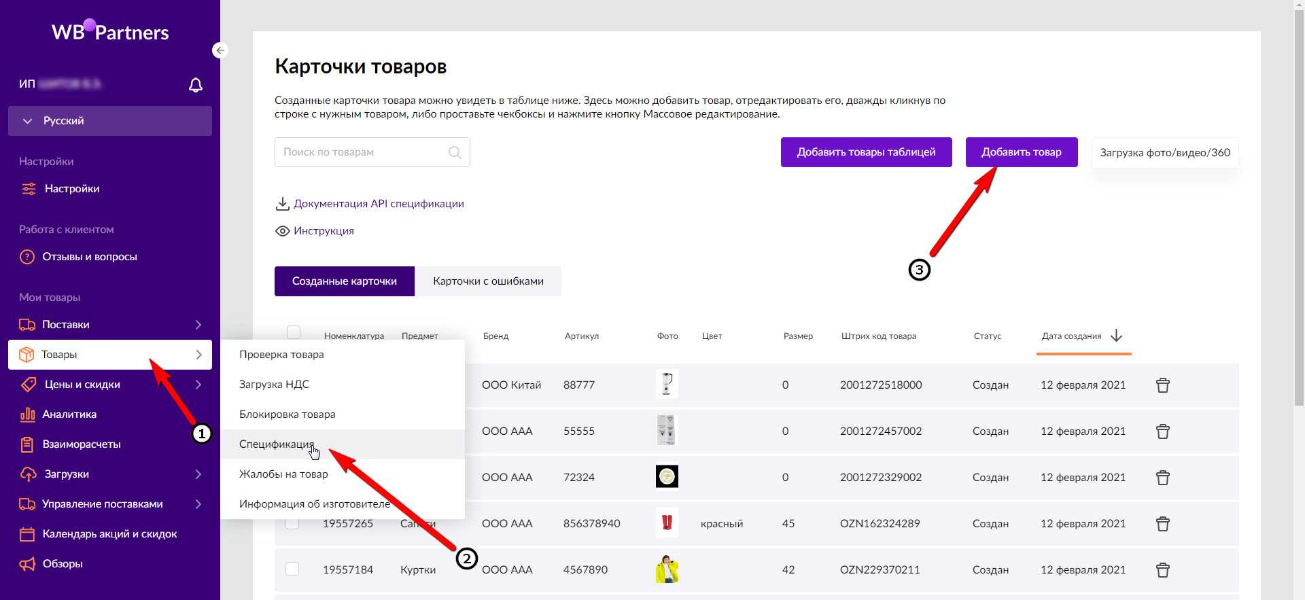
Task: Expand Загрузки submenu chevron
Action: [198, 474]
